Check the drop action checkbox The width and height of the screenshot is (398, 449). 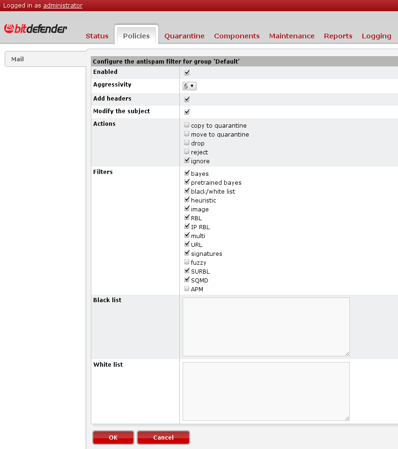pyautogui.click(x=187, y=143)
